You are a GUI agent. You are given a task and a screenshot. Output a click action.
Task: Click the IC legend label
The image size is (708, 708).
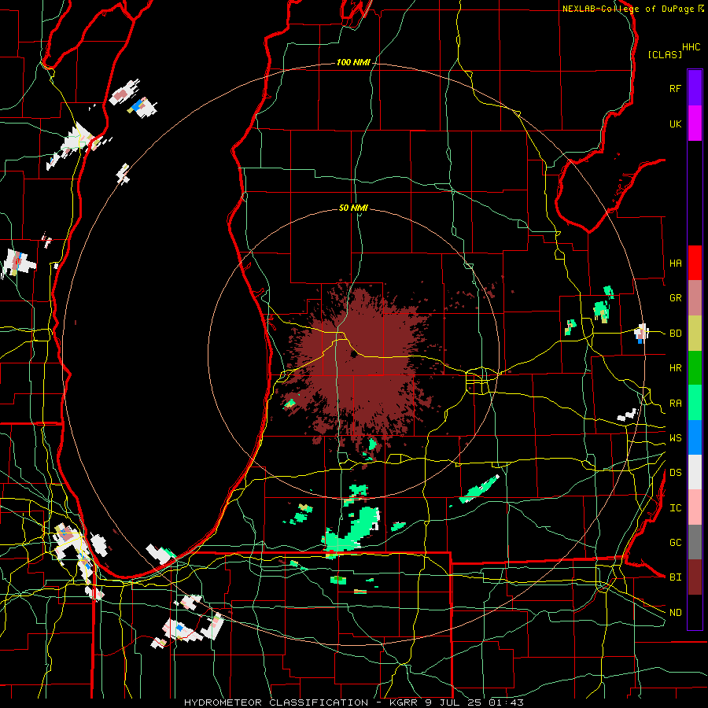coord(675,508)
